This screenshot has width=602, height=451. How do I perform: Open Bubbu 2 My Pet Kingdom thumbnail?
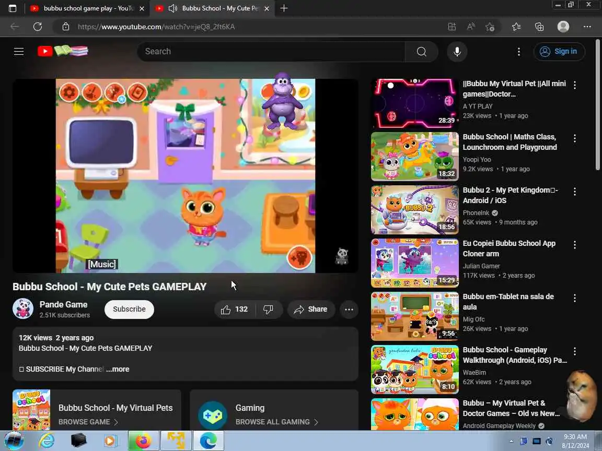(x=414, y=210)
